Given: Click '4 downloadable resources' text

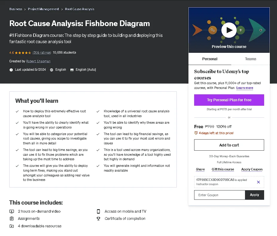Looking at the screenshot, I should (x=39, y=226).
